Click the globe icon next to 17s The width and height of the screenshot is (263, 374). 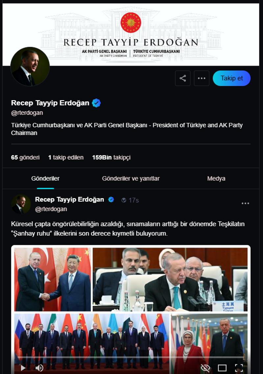click(x=124, y=200)
